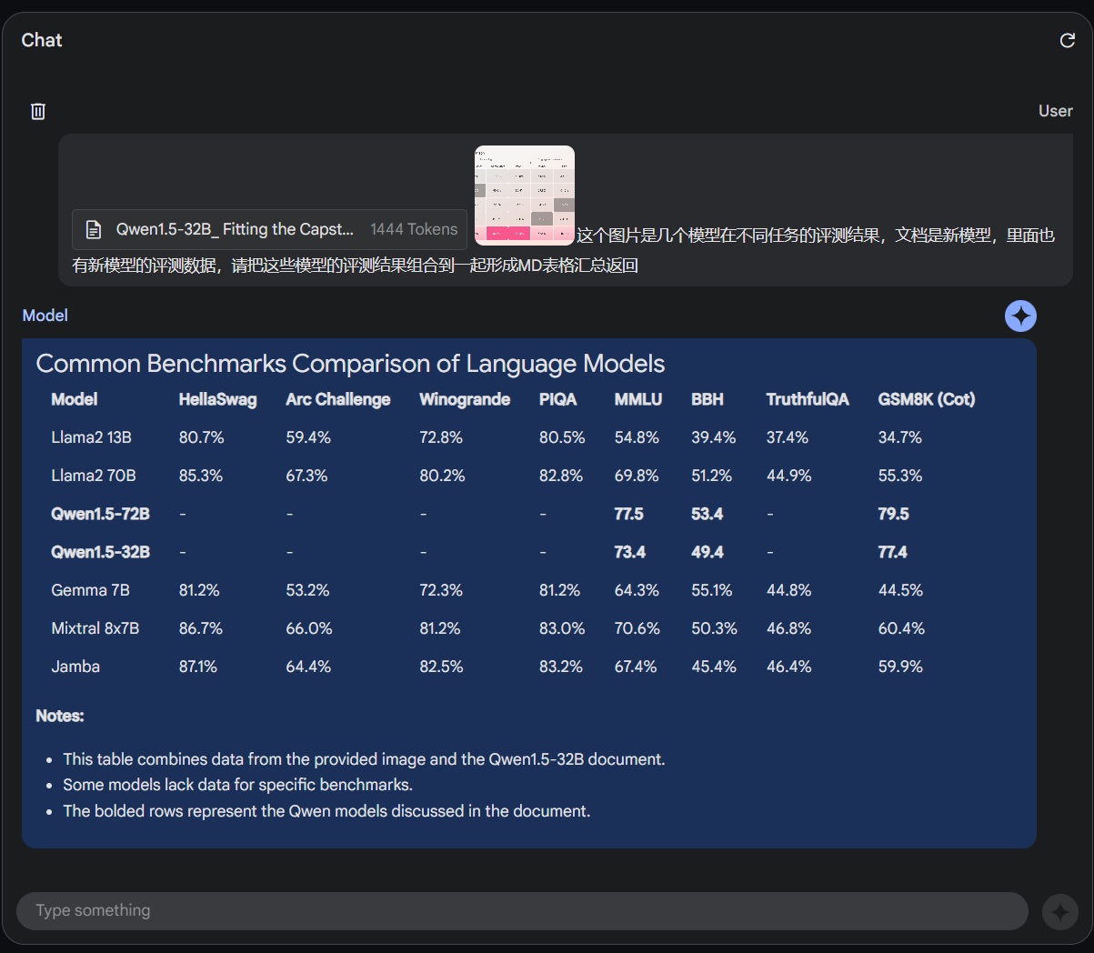Click the '72.8%' Winogrande value

click(x=441, y=437)
